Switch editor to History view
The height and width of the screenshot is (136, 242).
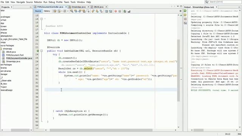click(x=47, y=11)
